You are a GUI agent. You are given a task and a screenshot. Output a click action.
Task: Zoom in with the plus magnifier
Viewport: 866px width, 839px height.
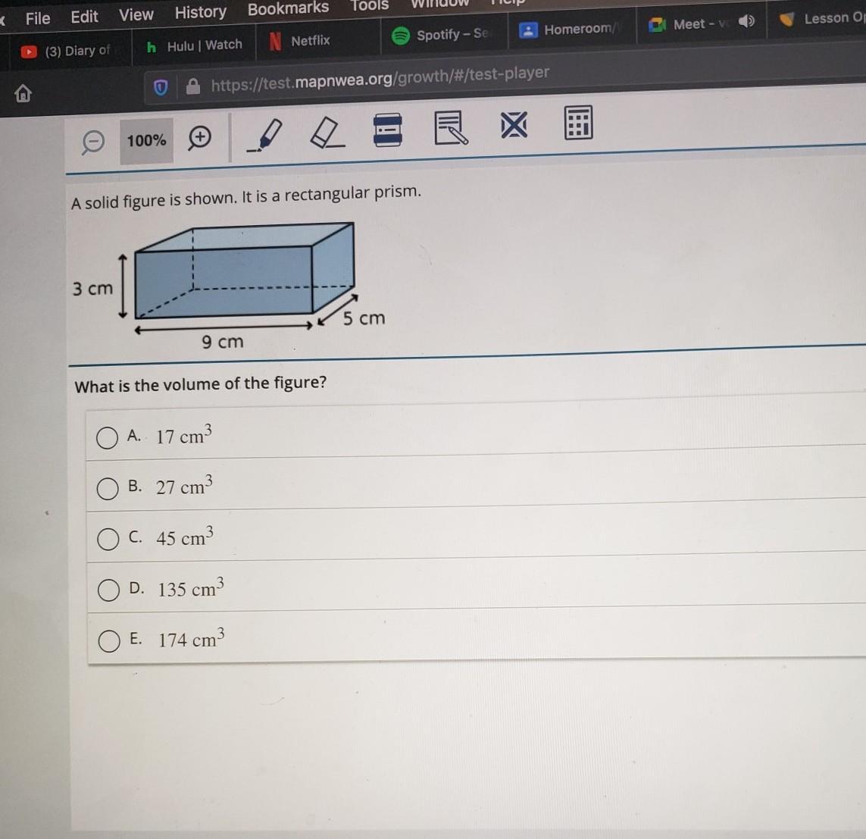199,137
